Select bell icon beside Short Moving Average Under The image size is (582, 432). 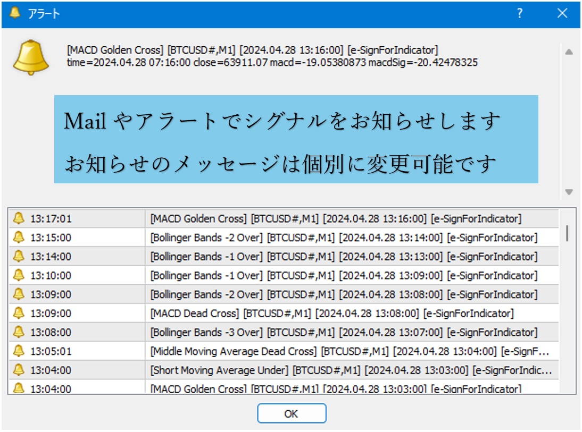19,369
